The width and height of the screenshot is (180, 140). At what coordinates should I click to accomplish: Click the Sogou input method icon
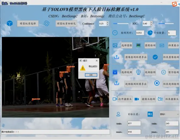pos(174,4)
